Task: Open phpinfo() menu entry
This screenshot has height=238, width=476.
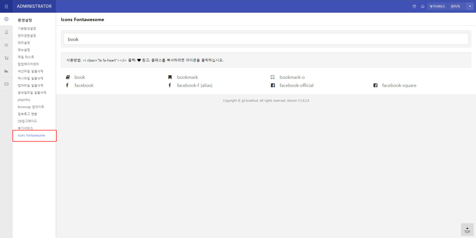Action: pos(24,100)
